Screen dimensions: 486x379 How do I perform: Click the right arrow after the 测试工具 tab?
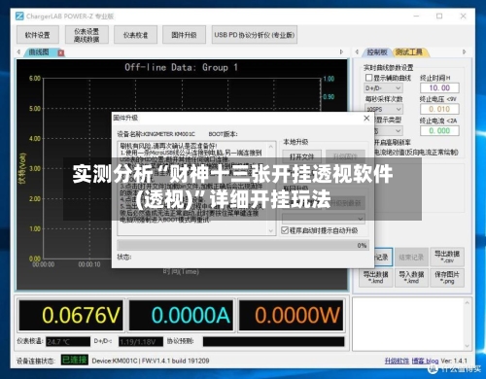click(465, 52)
